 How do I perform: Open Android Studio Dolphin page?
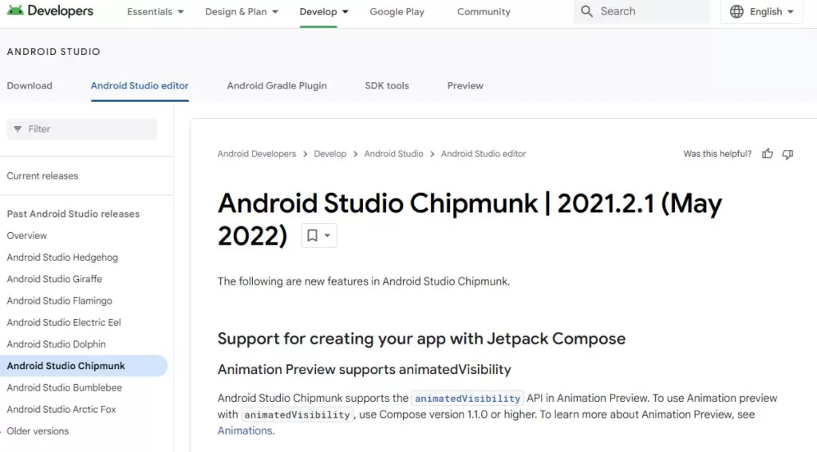[57, 344]
